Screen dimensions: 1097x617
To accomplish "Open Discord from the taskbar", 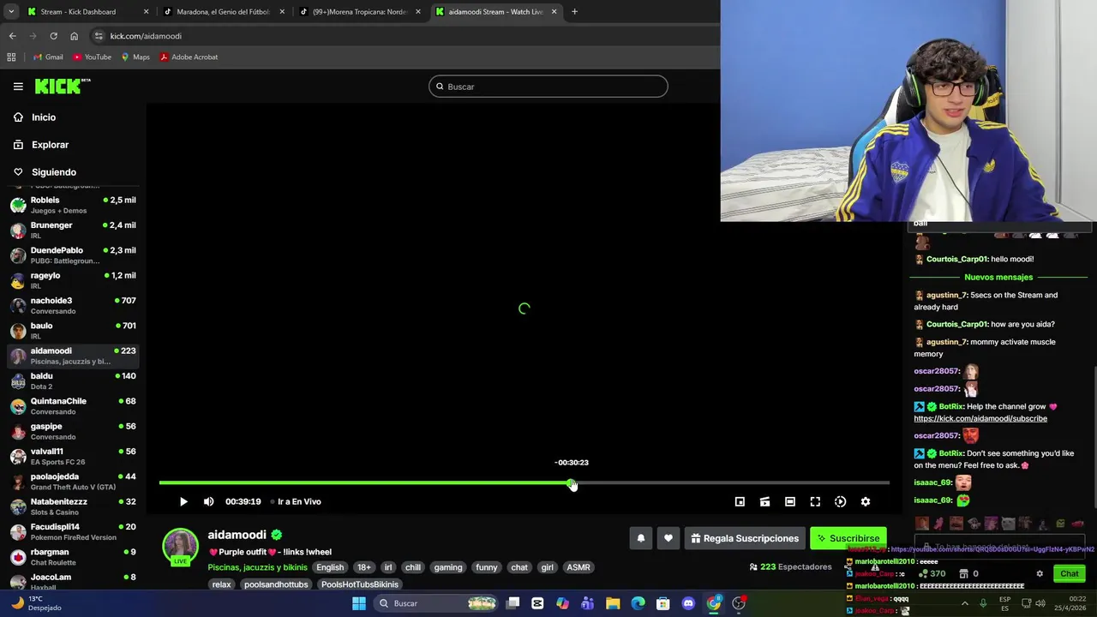I will point(688,603).
